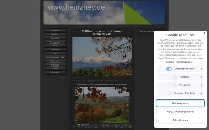This screenshot has height=130, width=209.
Task: Click the Willkommen auf Fotokunst heading
Action: pyautogui.click(x=102, y=32)
